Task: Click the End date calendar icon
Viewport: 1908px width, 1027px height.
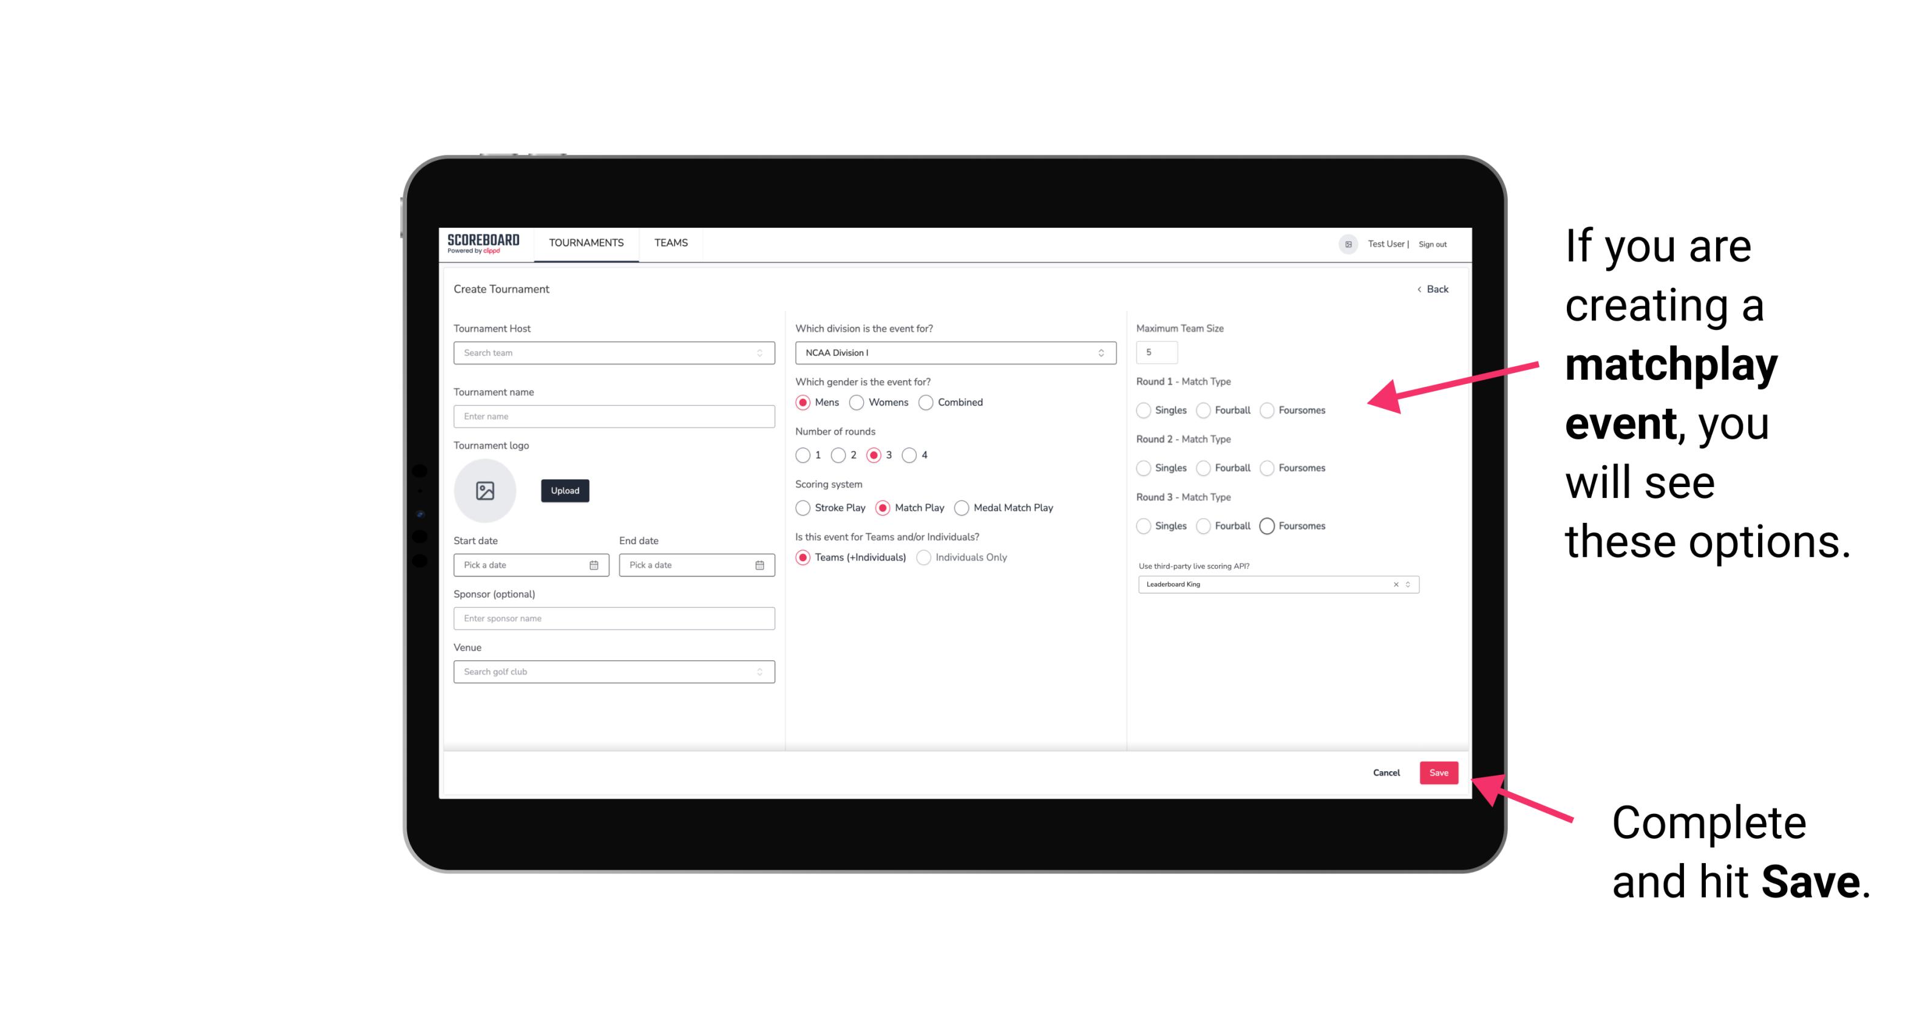Action: [x=758, y=564]
